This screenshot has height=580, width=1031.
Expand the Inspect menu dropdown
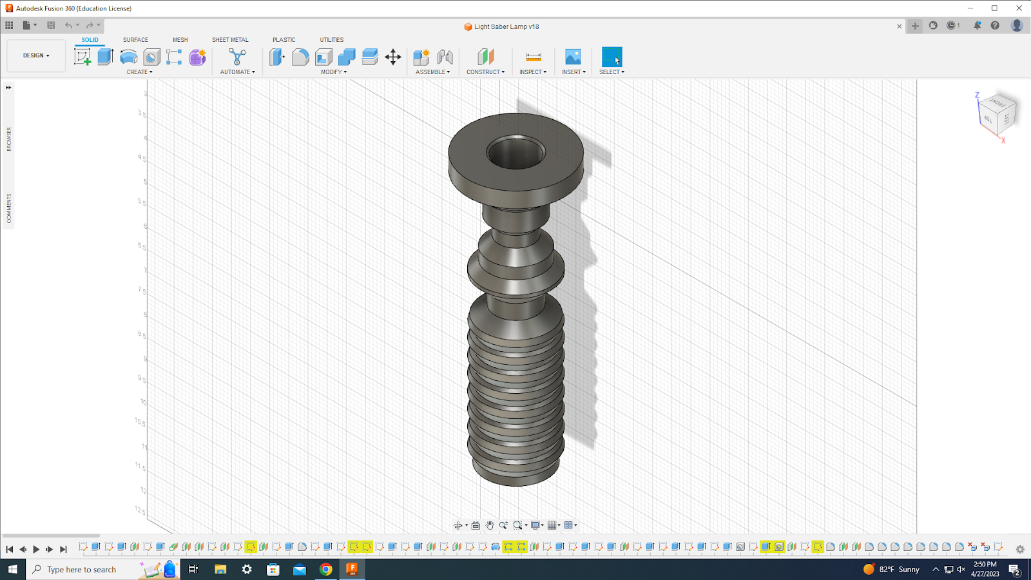(533, 72)
